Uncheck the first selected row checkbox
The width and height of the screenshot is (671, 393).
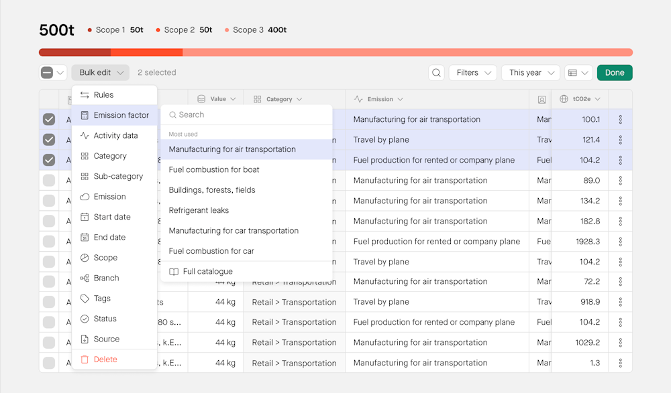[49, 120]
